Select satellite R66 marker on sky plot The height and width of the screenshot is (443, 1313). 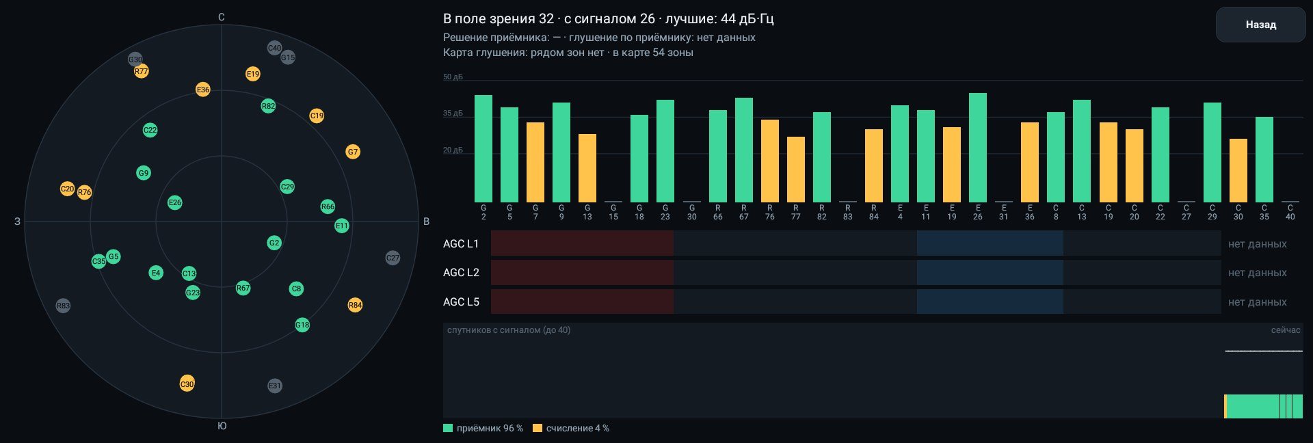(328, 206)
